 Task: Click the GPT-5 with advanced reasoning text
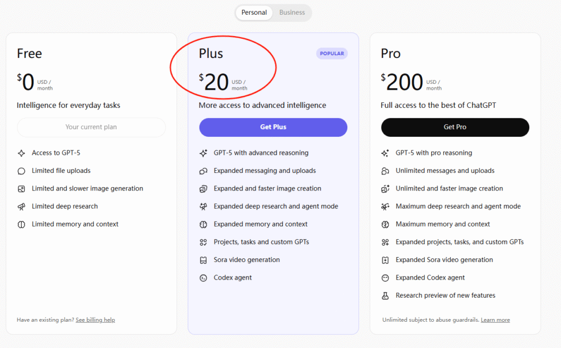click(x=261, y=153)
